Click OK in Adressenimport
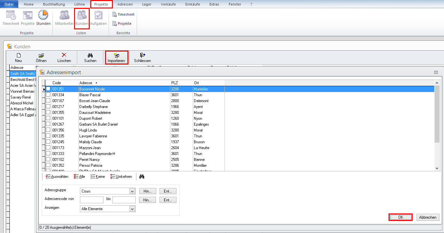The image size is (444, 233). pyautogui.click(x=401, y=217)
